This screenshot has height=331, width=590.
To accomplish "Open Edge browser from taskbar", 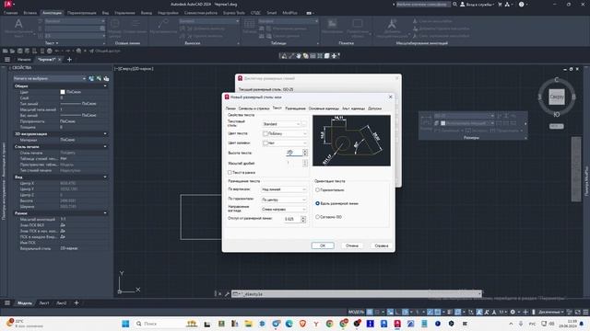I will tap(289, 324).
